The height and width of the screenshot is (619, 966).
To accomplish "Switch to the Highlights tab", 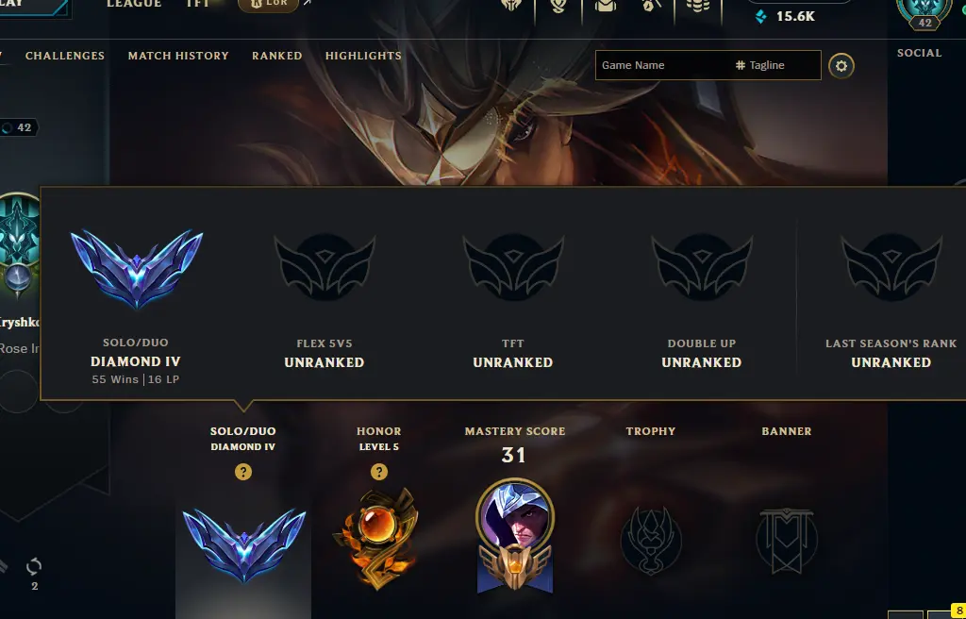I will (x=363, y=56).
